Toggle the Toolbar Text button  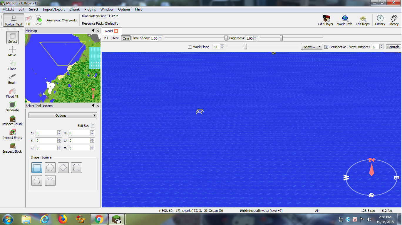tap(14, 20)
